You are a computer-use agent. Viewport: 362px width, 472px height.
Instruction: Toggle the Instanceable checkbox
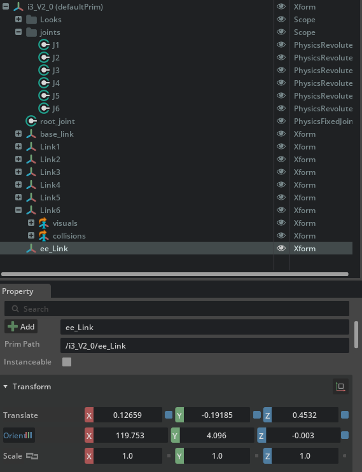click(67, 362)
